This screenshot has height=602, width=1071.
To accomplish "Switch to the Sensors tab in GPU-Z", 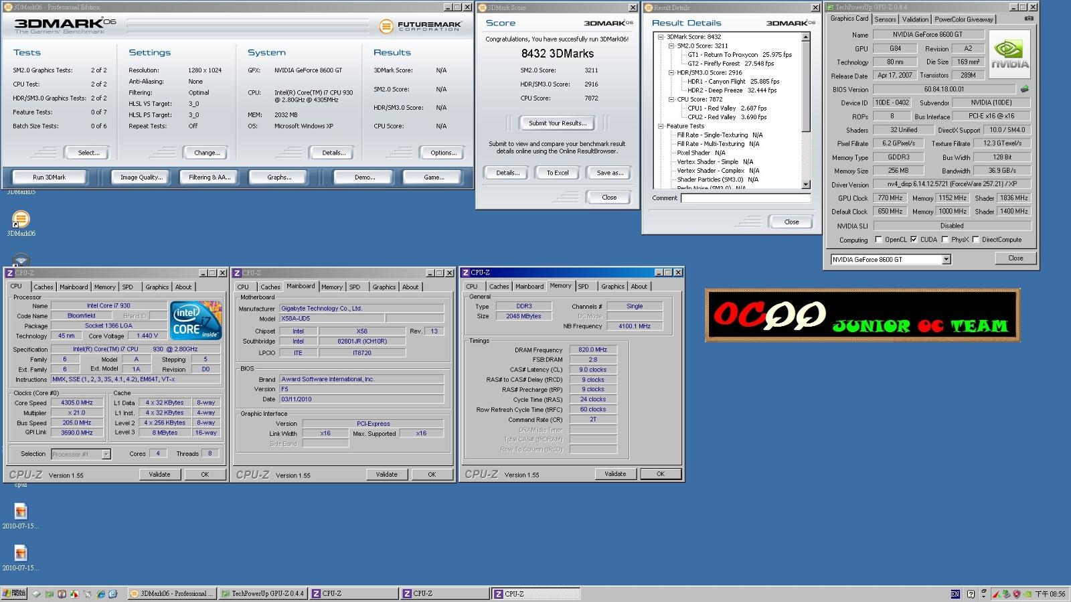I will 885,19.
